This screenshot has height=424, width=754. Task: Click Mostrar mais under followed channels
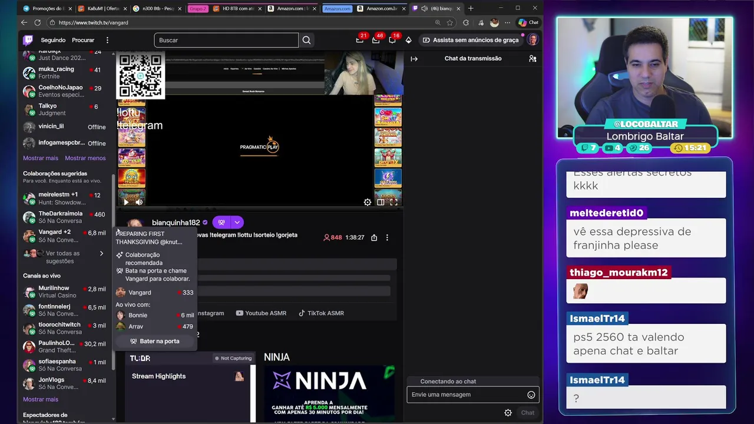point(41,158)
